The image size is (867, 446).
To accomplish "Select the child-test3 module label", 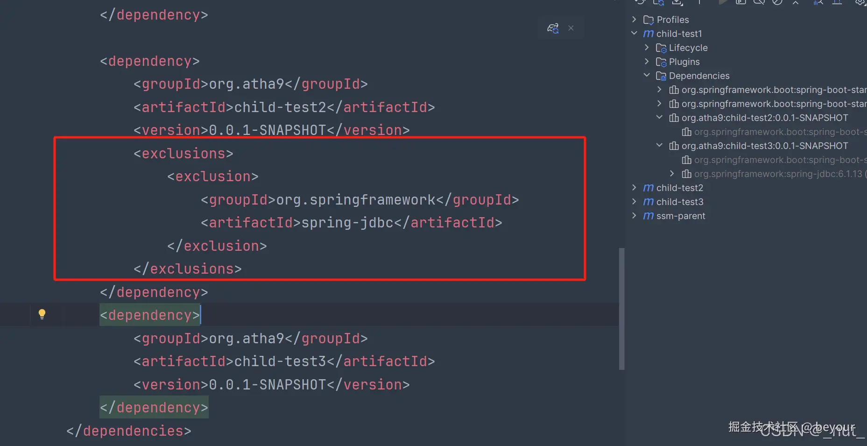I will (x=680, y=202).
